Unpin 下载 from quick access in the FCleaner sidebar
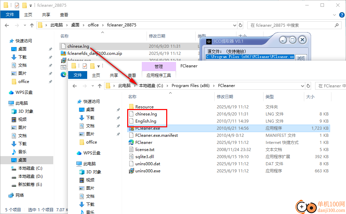 coord(118,118)
